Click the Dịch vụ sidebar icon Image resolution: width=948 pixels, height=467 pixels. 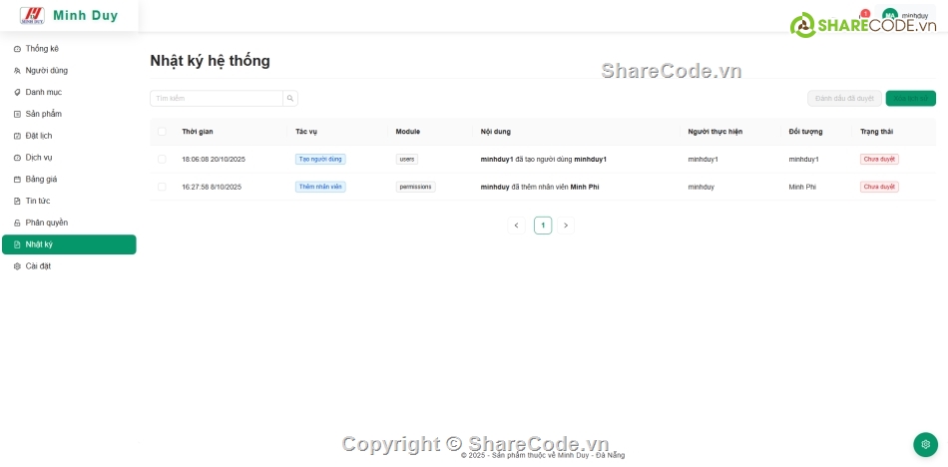[17, 158]
